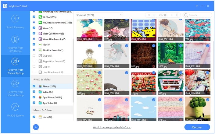
Task: Go to the first page of photos
Action: click(x=149, y=15)
